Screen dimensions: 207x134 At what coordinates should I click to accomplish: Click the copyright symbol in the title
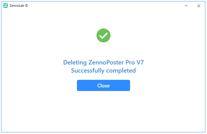coord(27,6)
